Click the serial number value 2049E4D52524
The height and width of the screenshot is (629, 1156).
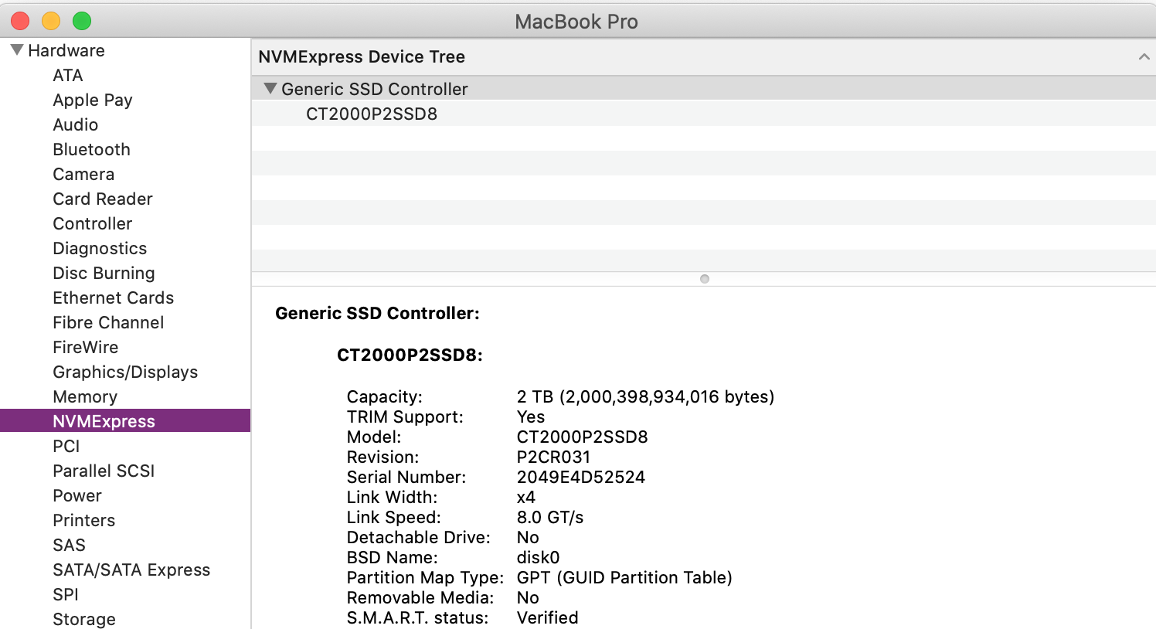[580, 477]
